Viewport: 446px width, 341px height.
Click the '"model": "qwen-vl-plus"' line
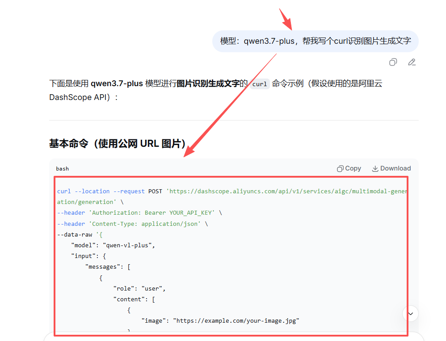point(113,245)
